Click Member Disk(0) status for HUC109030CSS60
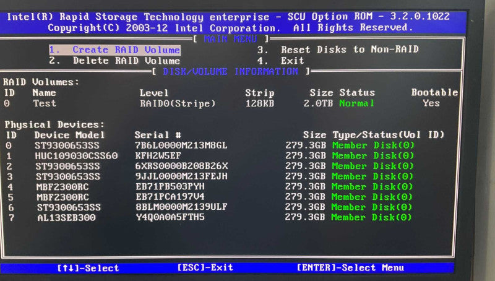 pyautogui.click(x=373, y=155)
